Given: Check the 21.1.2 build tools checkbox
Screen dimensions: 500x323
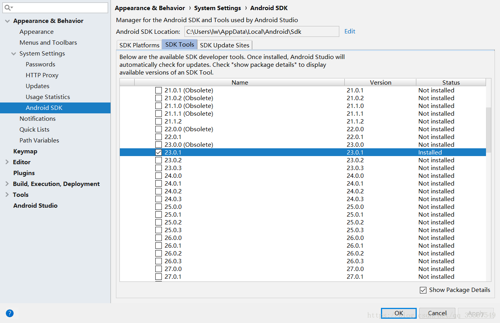Looking at the screenshot, I should click(158, 121).
